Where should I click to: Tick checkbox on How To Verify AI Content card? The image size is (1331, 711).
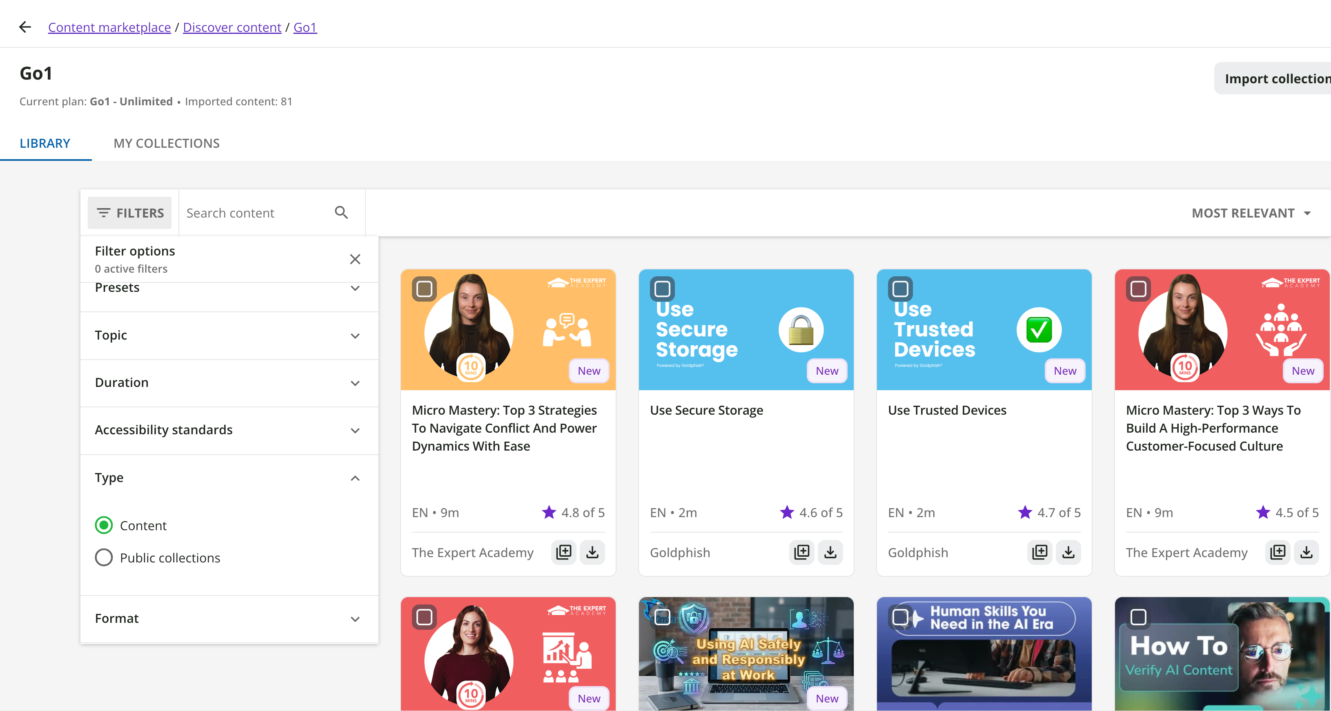coord(1138,616)
